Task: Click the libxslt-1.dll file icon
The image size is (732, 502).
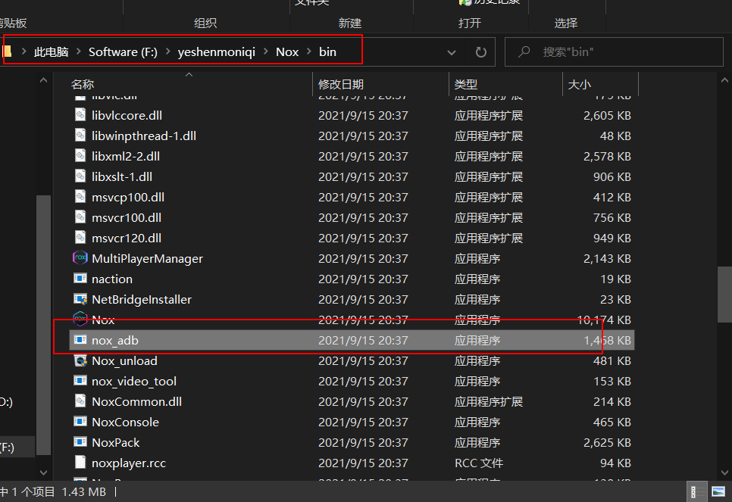Action: [x=80, y=176]
